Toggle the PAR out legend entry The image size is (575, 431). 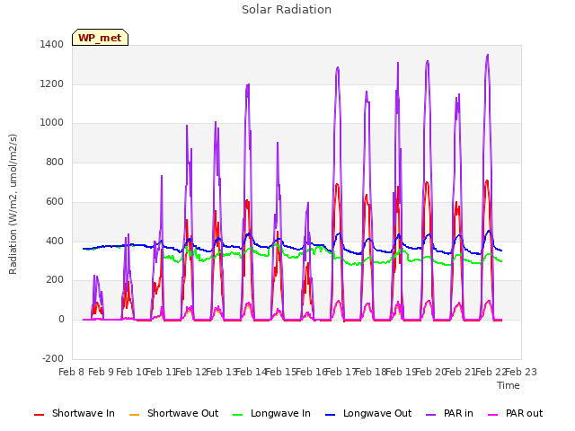tap(515, 413)
